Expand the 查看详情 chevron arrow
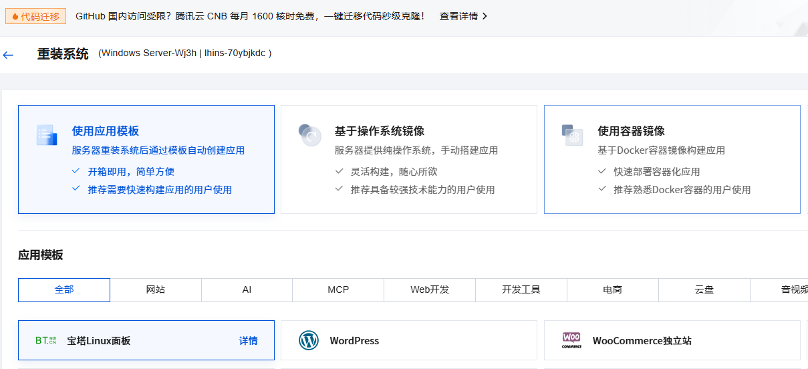The width and height of the screenshot is (808, 369). [485, 16]
